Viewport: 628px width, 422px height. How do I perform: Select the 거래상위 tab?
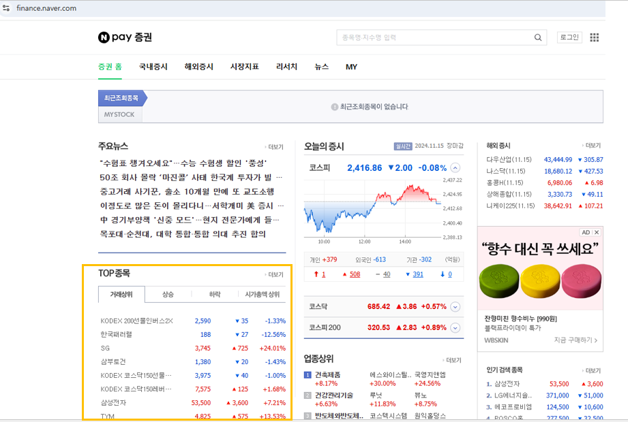[121, 295]
